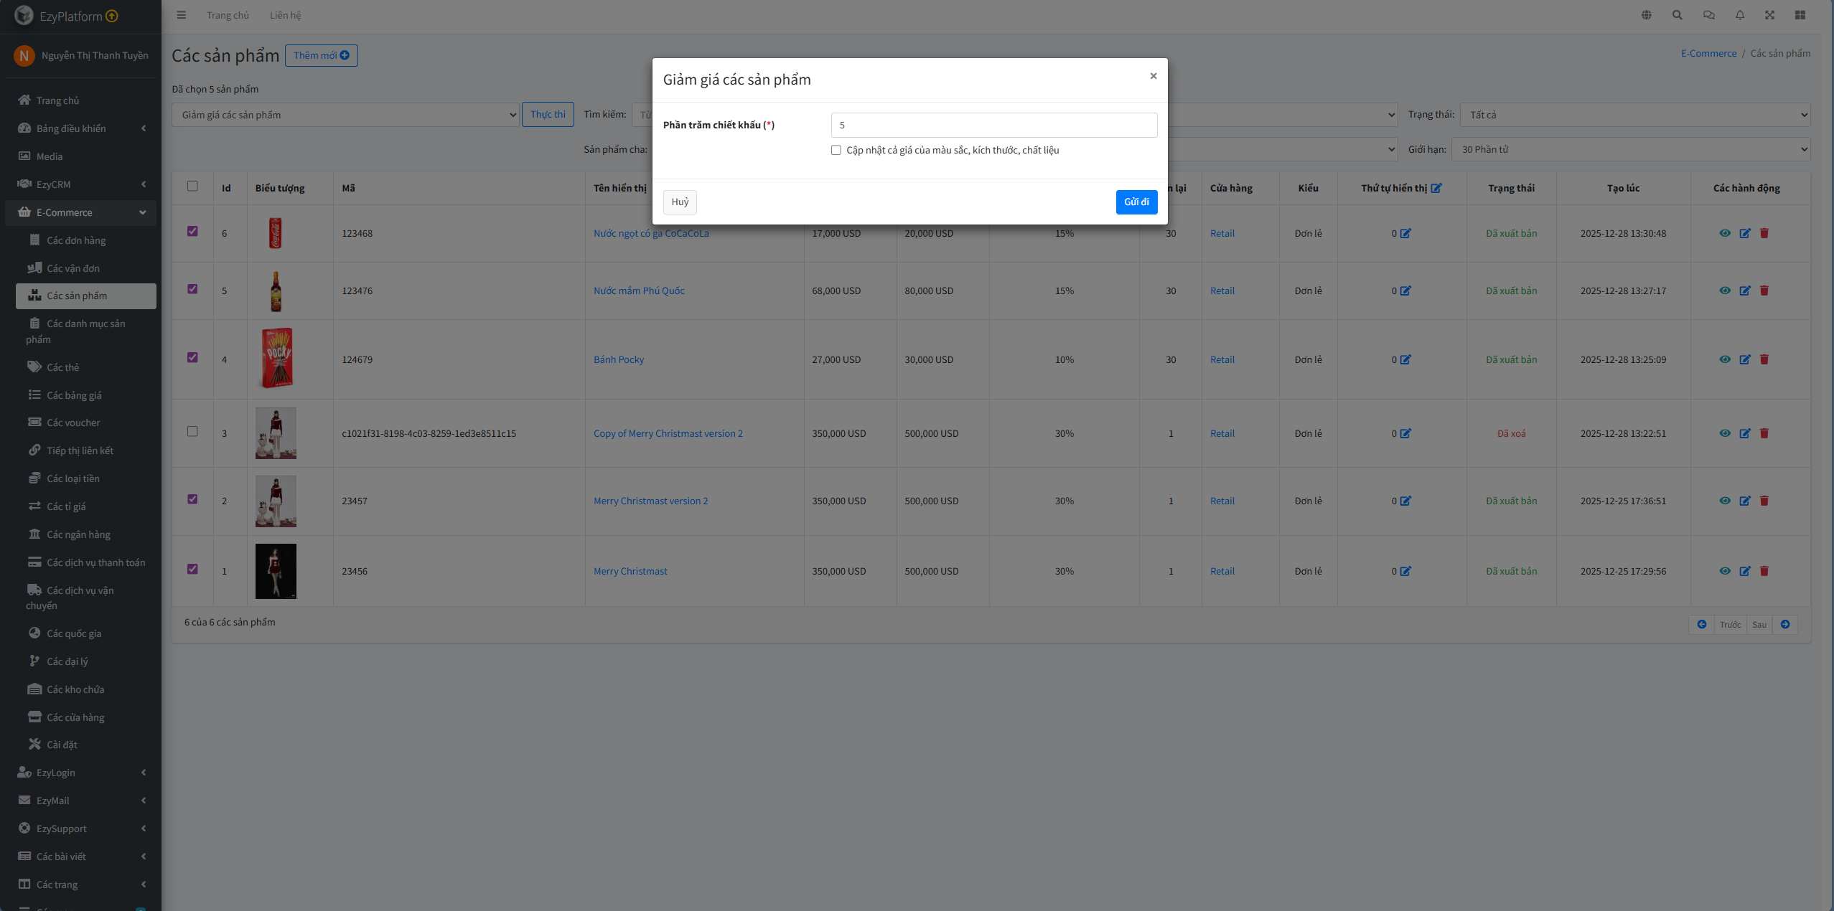Click the hamburger menu icon
Image resolution: width=1834 pixels, height=911 pixels.
pyautogui.click(x=181, y=15)
